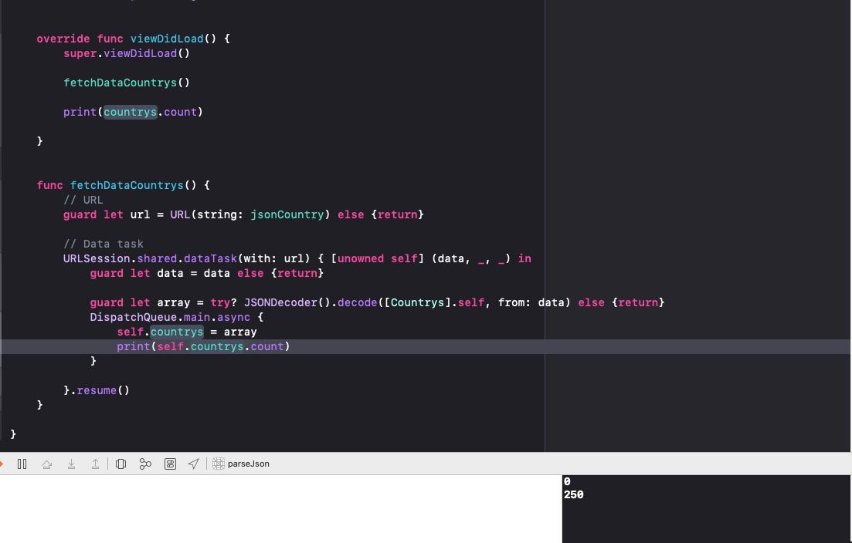Click the viewDidLoad function name in override declaration
The height and width of the screenshot is (543, 852).
pos(167,39)
